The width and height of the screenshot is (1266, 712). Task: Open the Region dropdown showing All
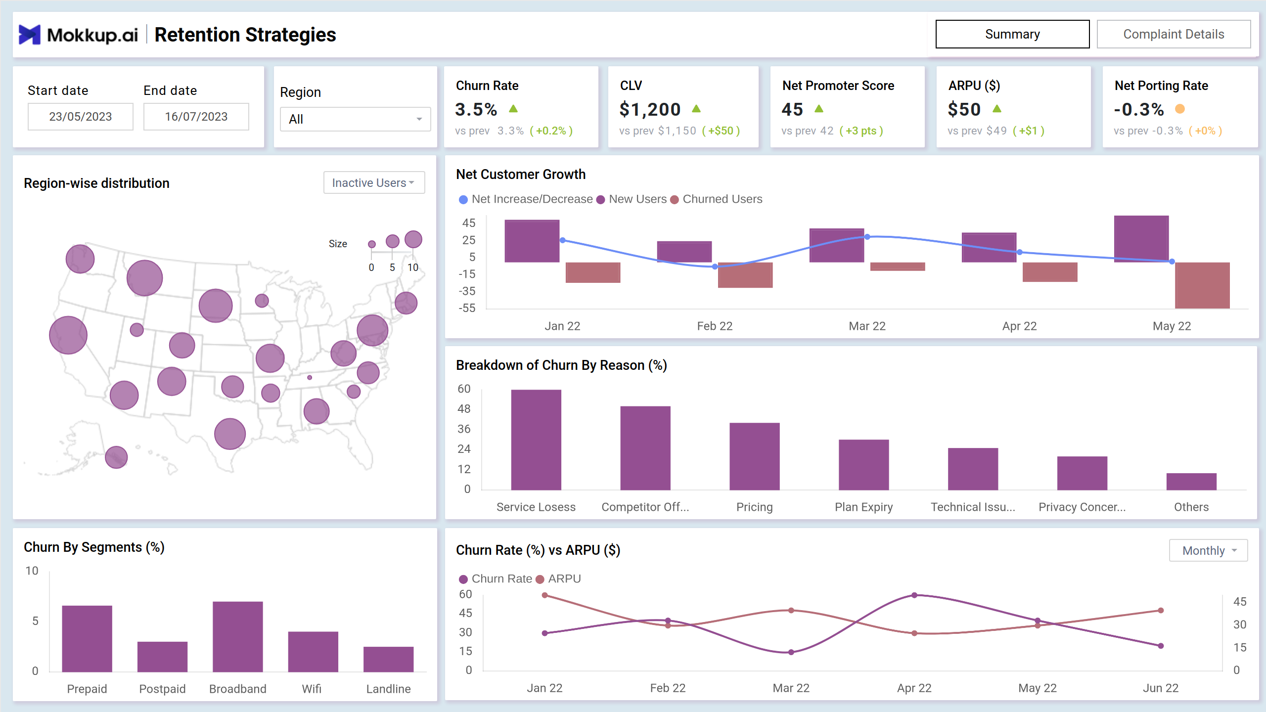(355, 119)
